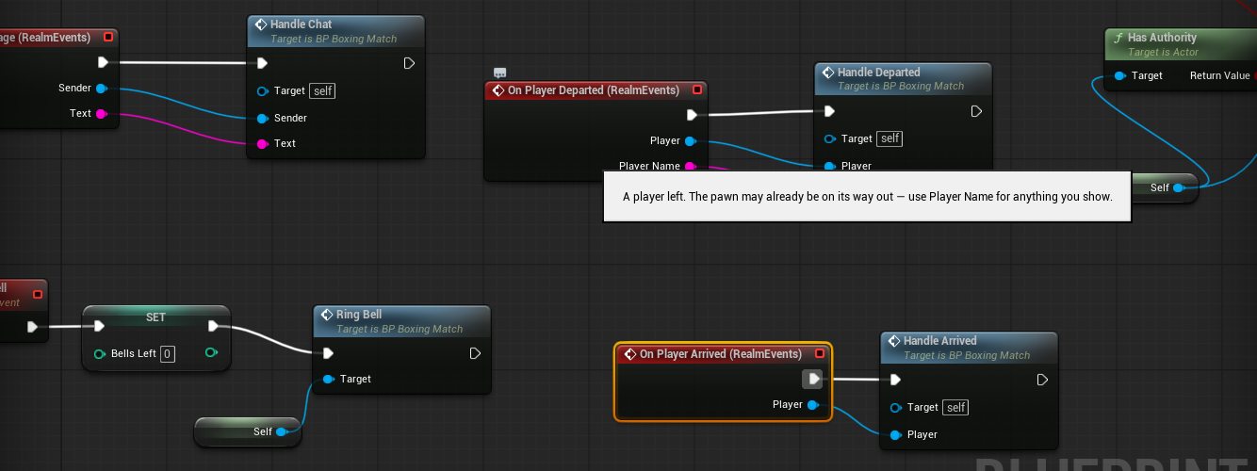Click the Bells Left value field showing 0
Screen dimensions: 1257x471
(x=168, y=354)
